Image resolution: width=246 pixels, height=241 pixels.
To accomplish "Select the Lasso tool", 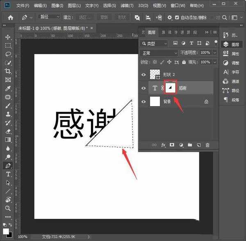I will (x=8, y=54).
